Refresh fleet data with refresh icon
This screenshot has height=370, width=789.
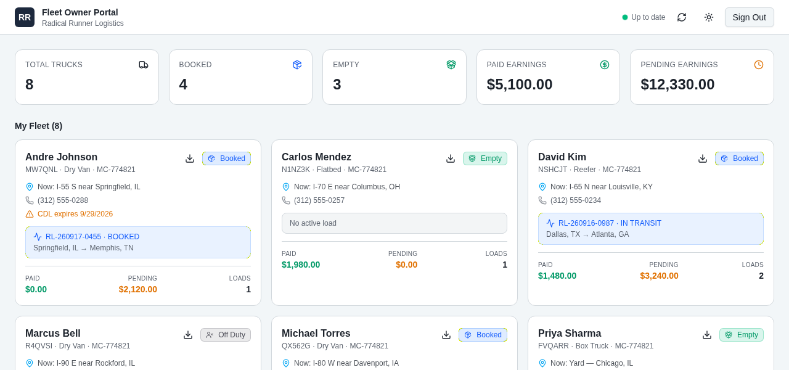pos(682,17)
